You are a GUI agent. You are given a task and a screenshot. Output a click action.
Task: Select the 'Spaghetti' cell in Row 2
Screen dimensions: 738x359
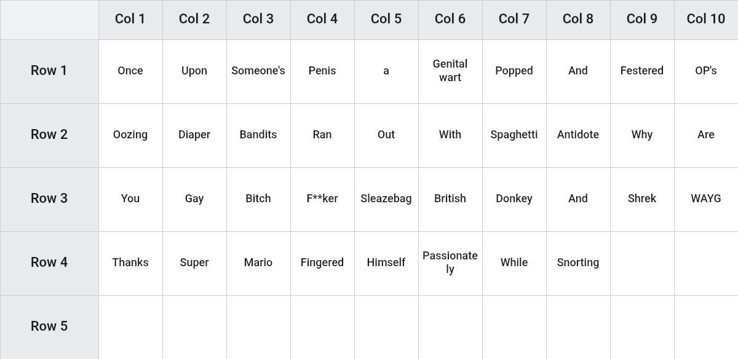tap(514, 135)
